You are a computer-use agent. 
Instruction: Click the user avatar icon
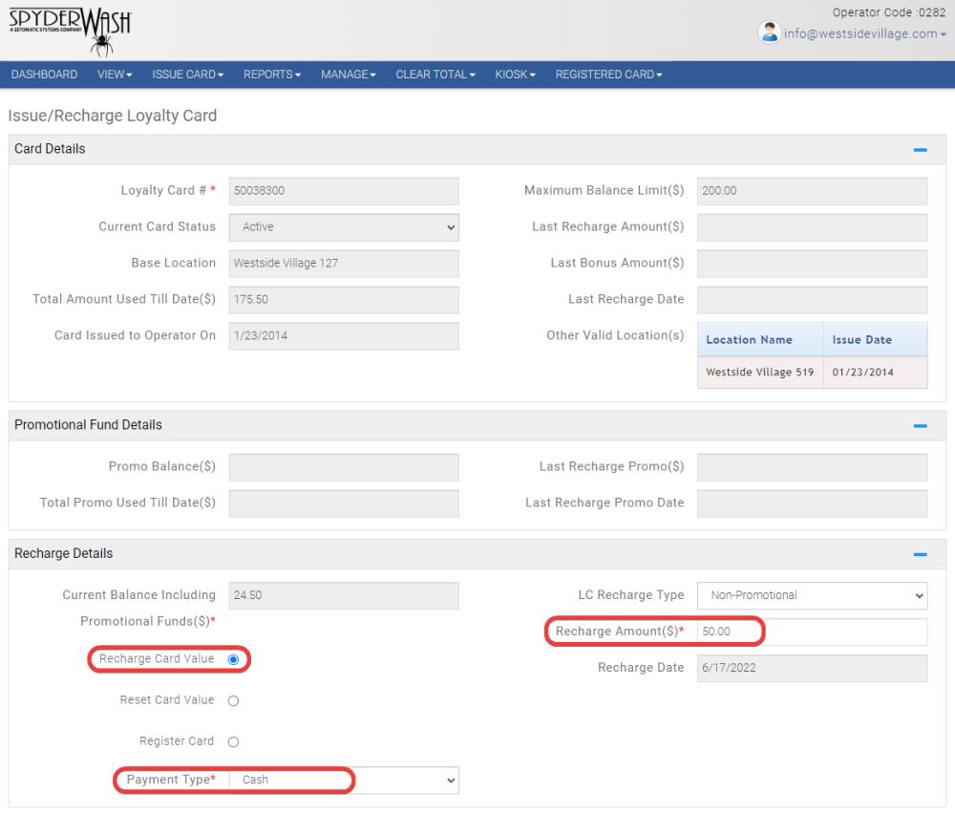coord(769,32)
